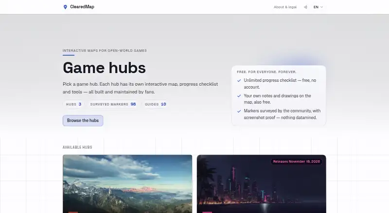Click 'Your own notes and drawings' text
Screen dimensions: 389x213
[277, 99]
